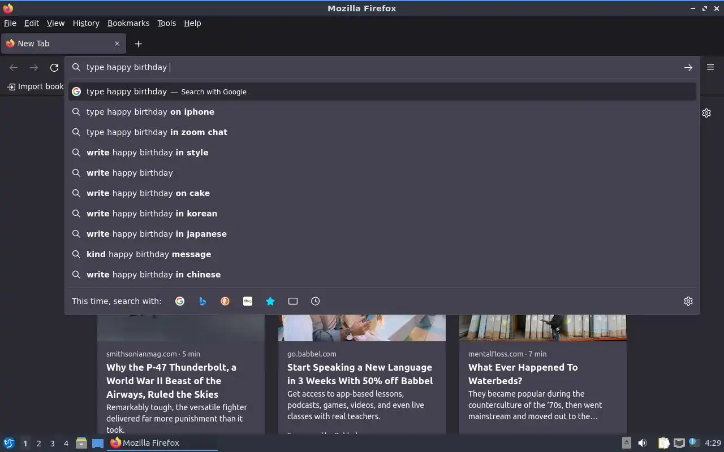Click the new tab page personalize gear
Screen dimensions: 724x452
pyautogui.click(x=706, y=113)
